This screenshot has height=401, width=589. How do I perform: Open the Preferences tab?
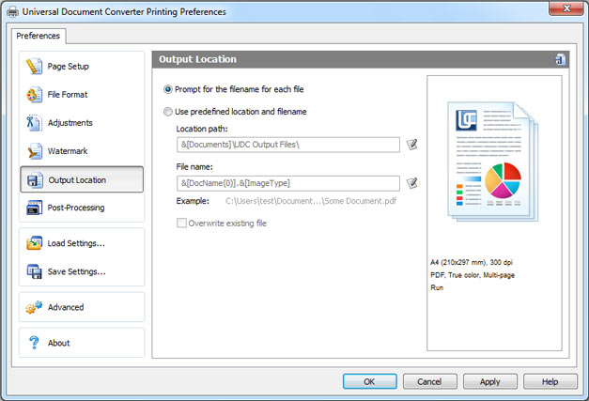pos(38,36)
